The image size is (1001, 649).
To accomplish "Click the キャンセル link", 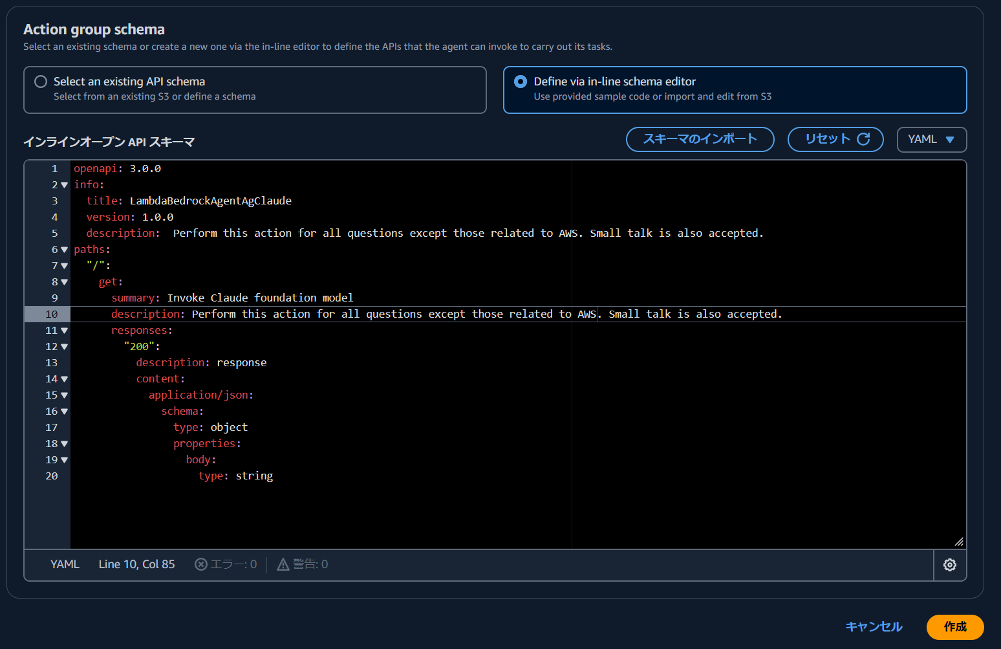I will click(x=873, y=626).
